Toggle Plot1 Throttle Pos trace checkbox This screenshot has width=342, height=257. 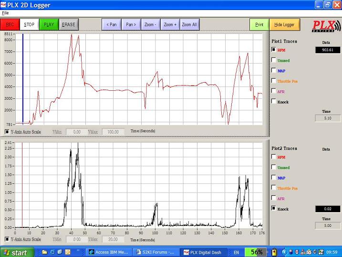coord(273,81)
